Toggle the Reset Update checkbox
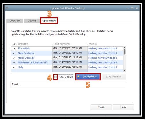This screenshot has height=120, width=145. click(55, 77)
